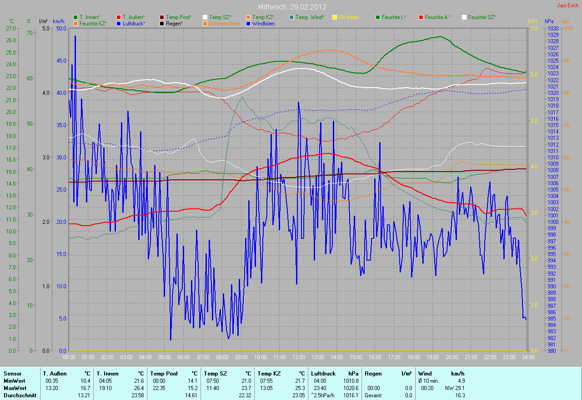Click the blue Luftdruck legend square
The width and height of the screenshot is (582, 400).
(119, 23)
